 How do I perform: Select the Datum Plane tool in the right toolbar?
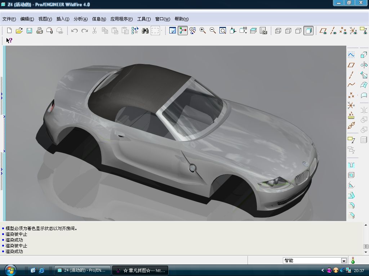351,65
